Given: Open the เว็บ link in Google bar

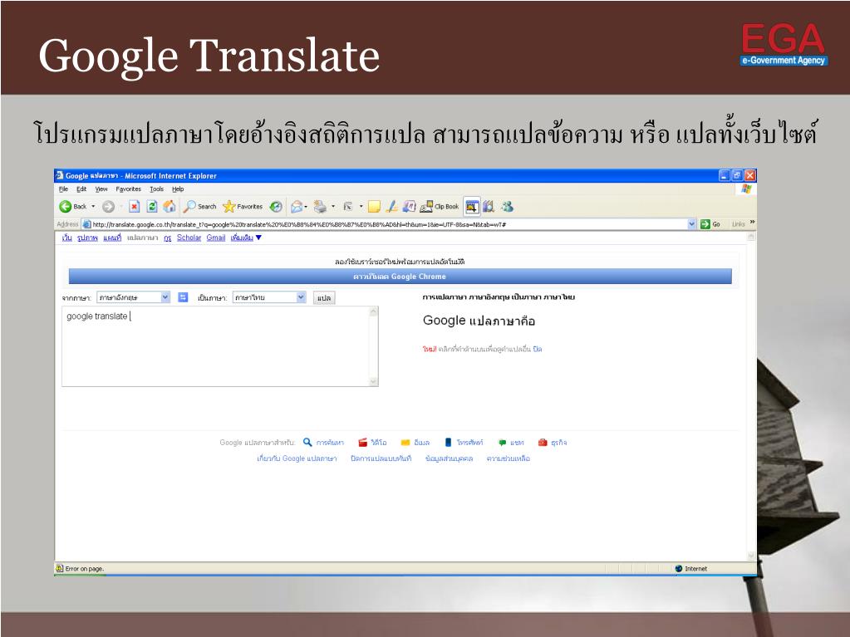Looking at the screenshot, I should click(66, 238).
